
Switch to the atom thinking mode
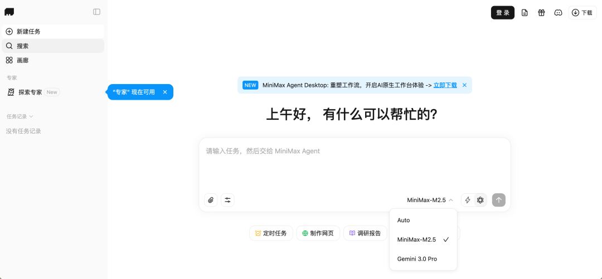pos(480,200)
